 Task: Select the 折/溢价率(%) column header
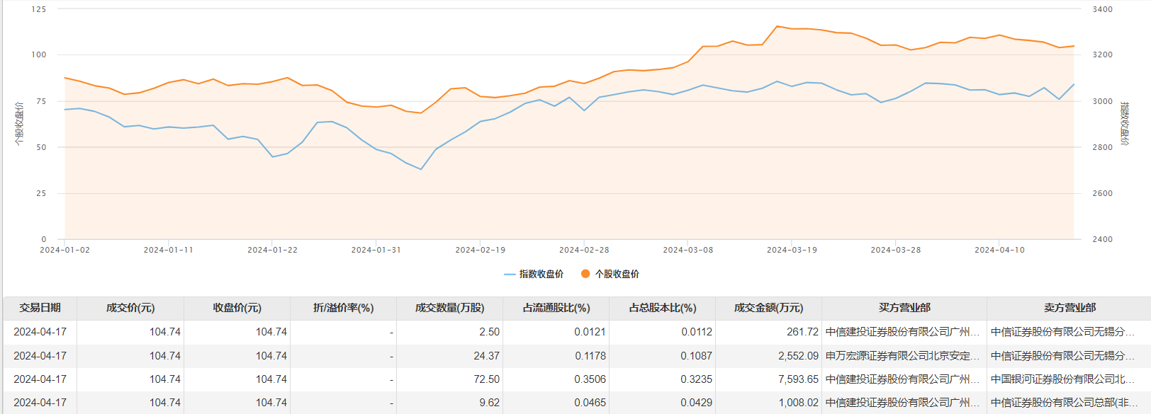click(343, 308)
